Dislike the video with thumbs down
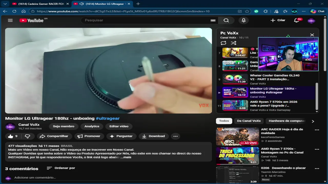Viewport: 328px width, 184px height. coord(28,136)
